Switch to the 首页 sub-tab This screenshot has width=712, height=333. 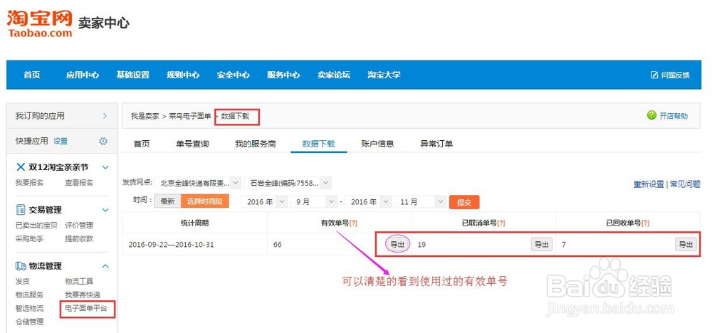[x=141, y=144]
